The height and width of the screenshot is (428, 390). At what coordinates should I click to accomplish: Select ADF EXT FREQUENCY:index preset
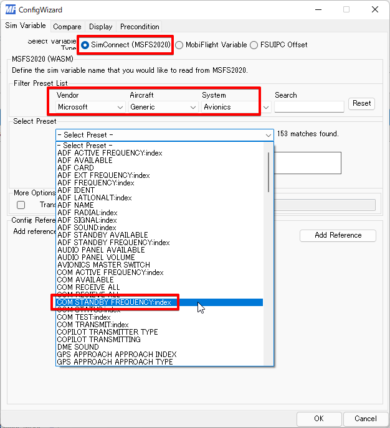pyautogui.click(x=159, y=175)
